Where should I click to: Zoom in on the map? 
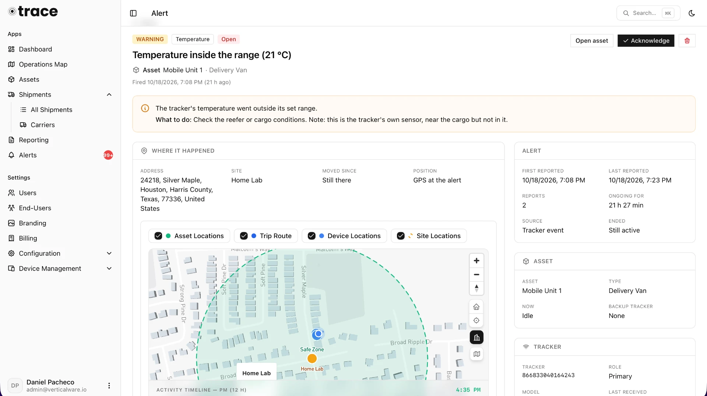476,261
